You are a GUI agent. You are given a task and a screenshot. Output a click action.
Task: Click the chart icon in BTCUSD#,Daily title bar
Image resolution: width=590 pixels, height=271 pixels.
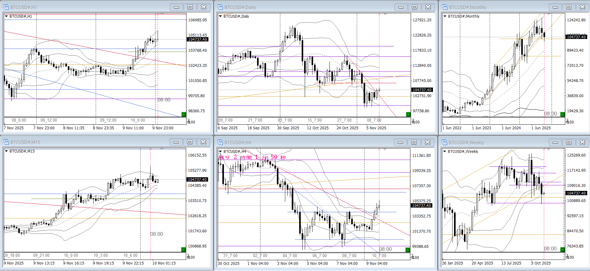click(220, 7)
